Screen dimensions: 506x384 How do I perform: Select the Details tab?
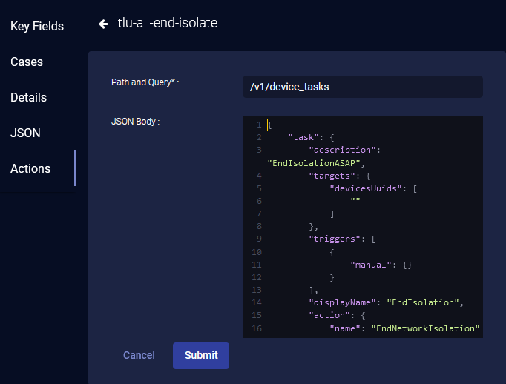[28, 98]
